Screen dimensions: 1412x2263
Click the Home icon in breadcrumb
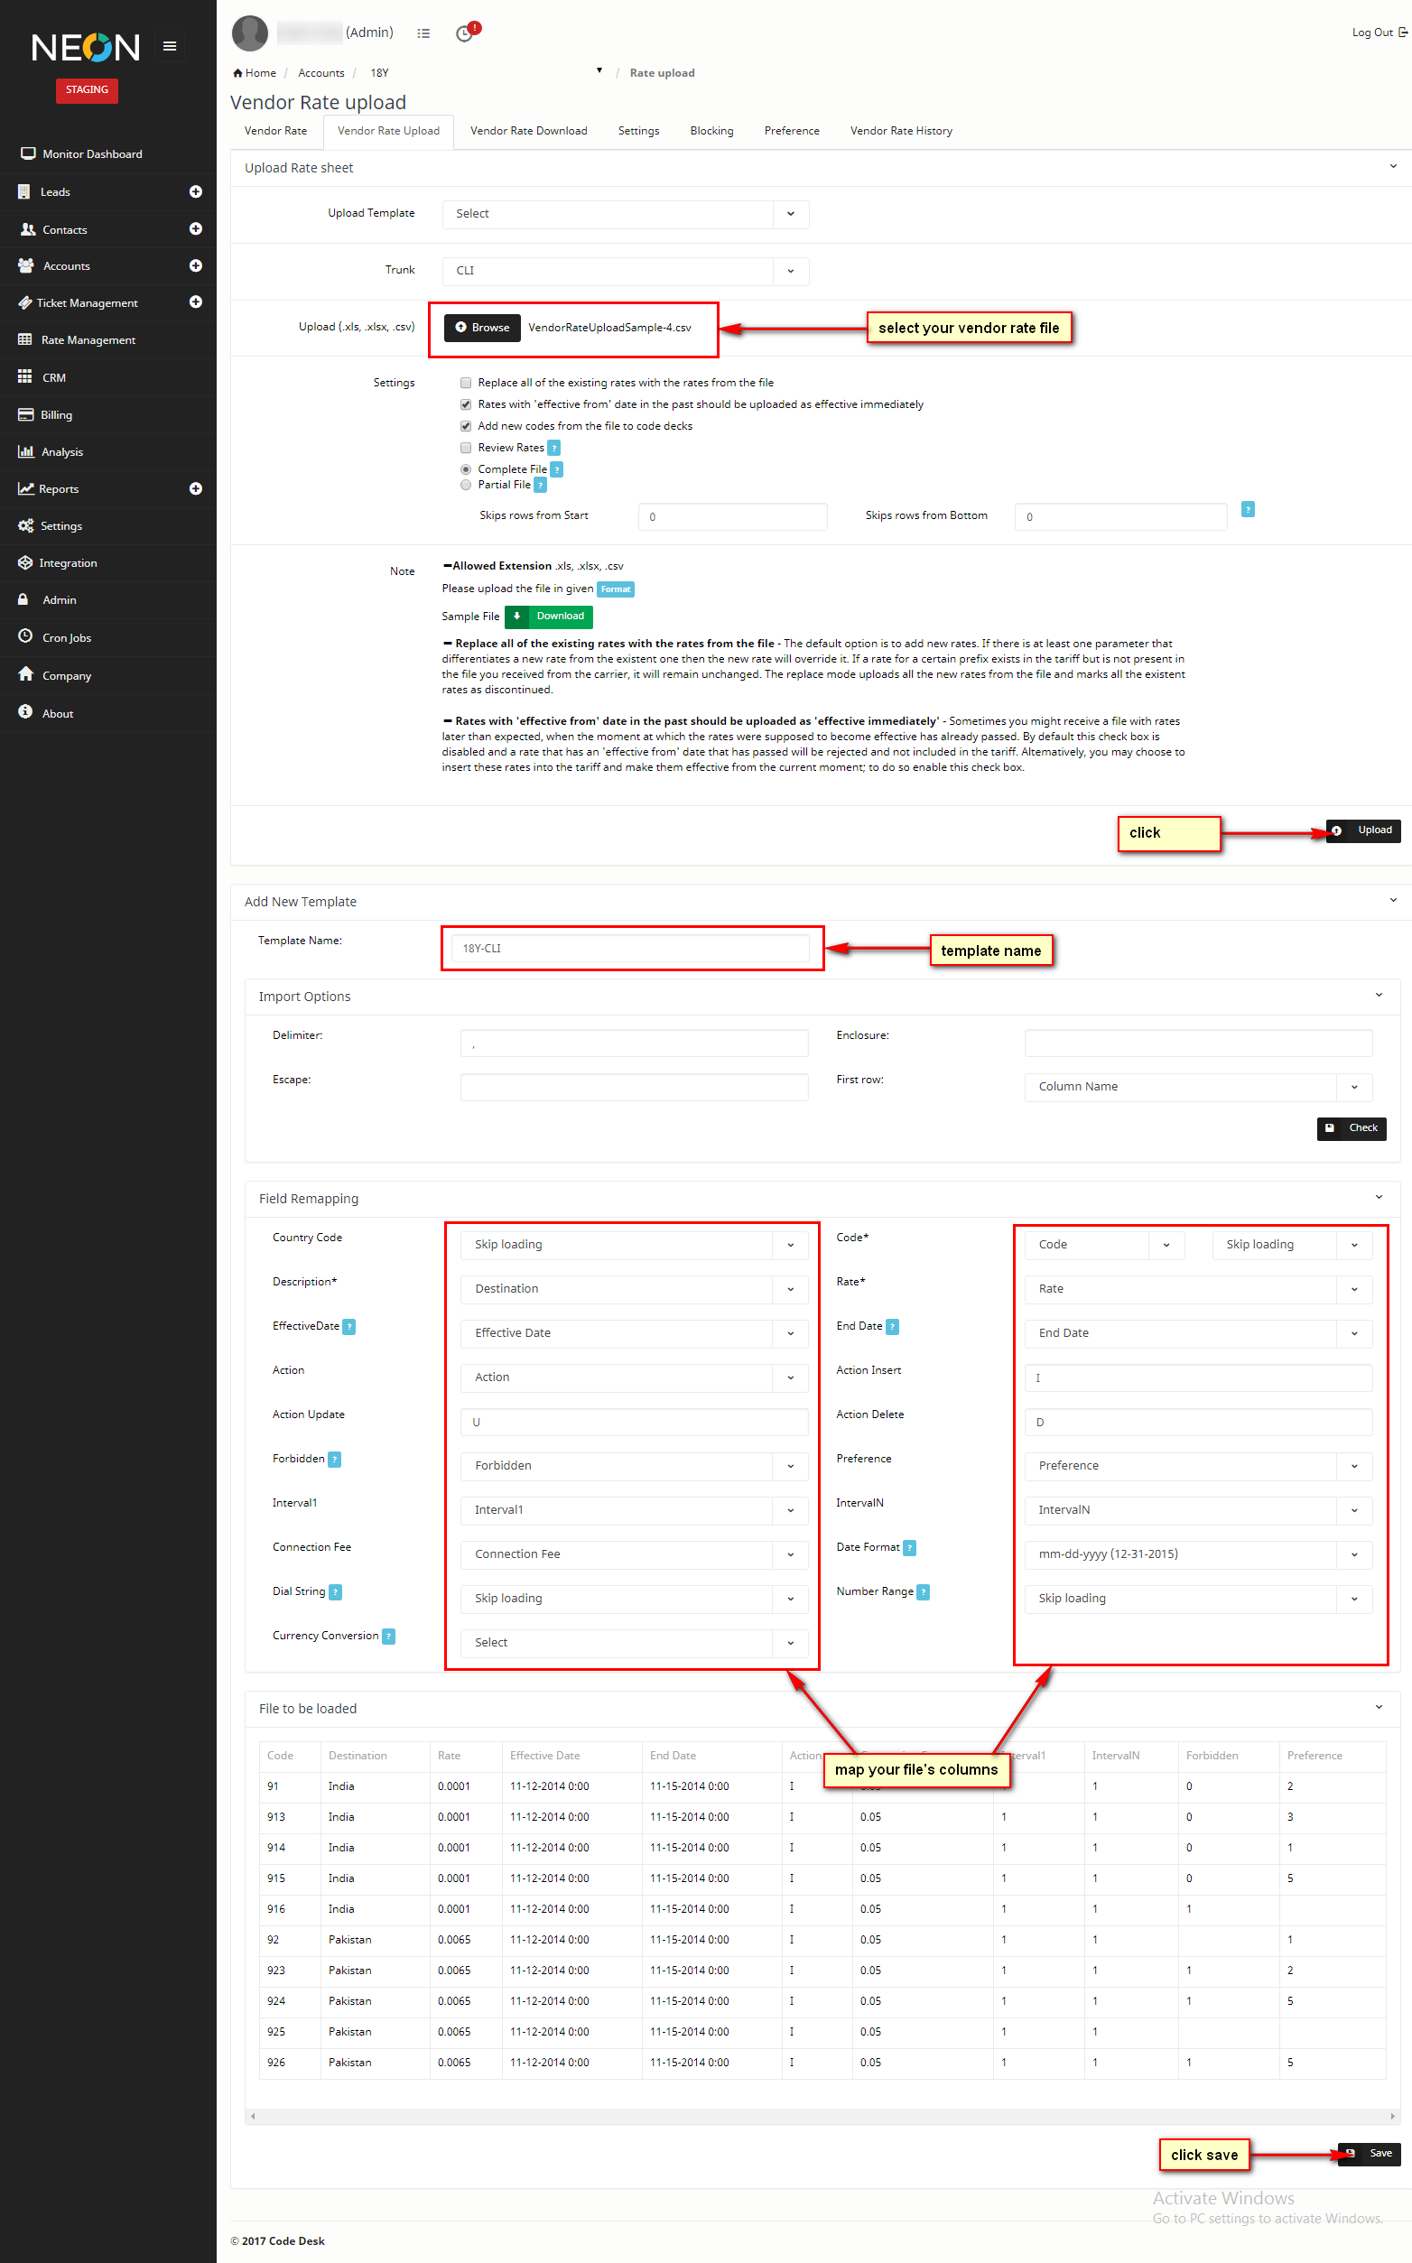tap(238, 73)
